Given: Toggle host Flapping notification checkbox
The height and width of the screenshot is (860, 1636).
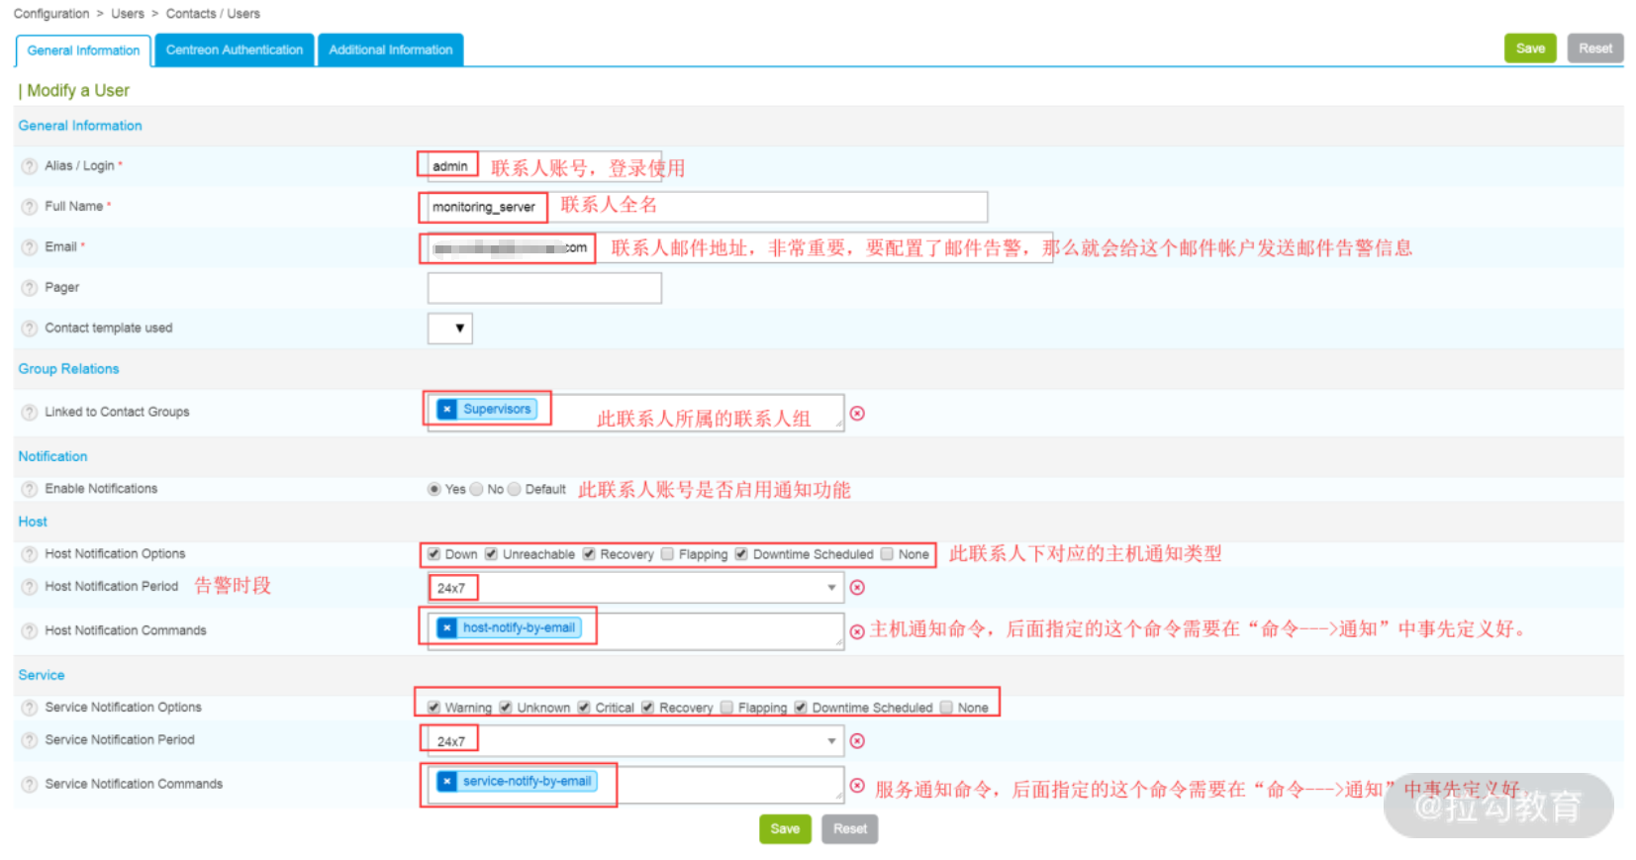Looking at the screenshot, I should coord(667,554).
